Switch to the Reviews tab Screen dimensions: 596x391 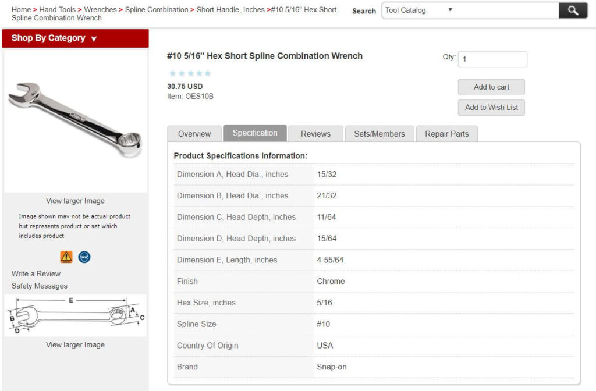coord(315,134)
